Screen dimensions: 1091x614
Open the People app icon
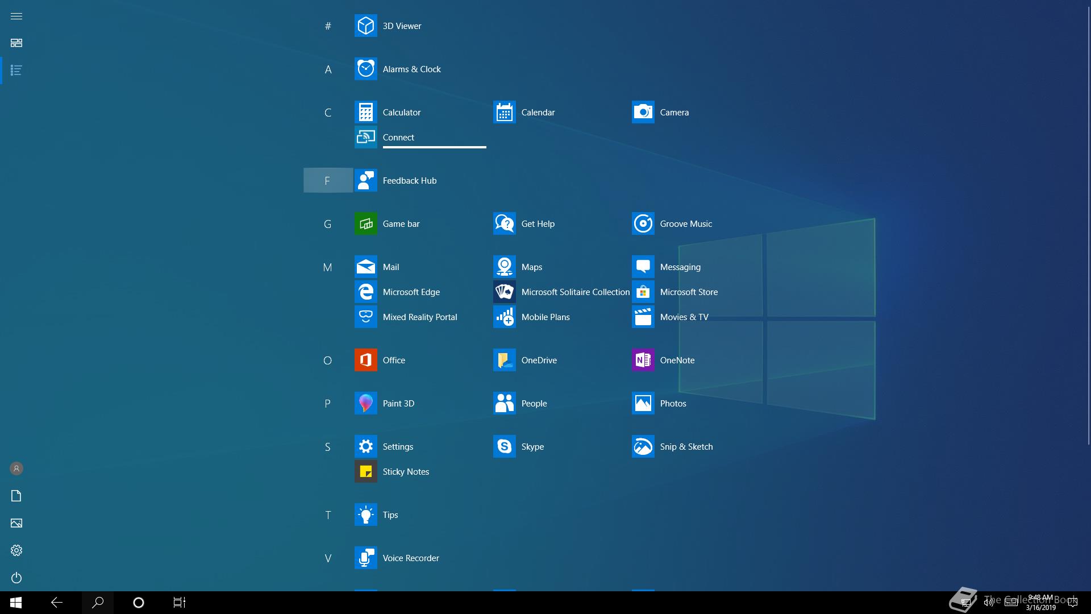504,403
